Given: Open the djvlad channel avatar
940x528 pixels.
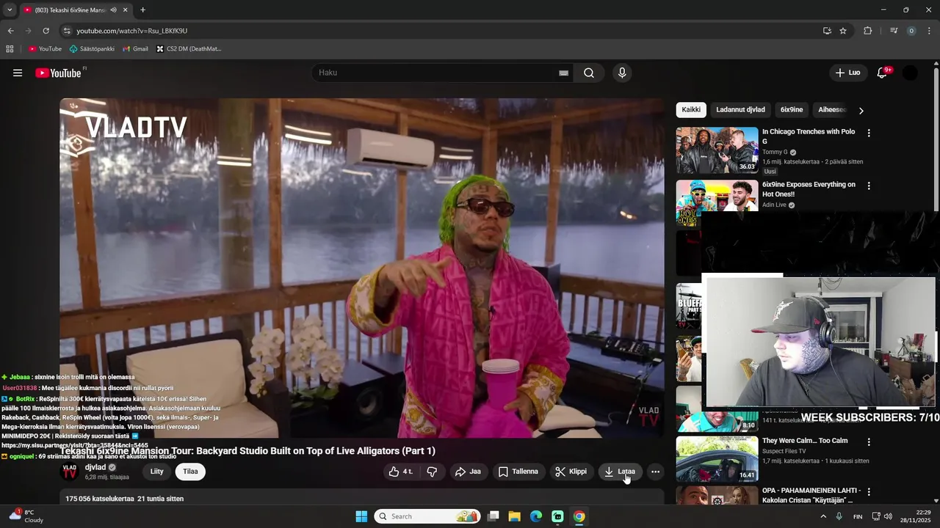Looking at the screenshot, I should pyautogui.click(x=70, y=472).
